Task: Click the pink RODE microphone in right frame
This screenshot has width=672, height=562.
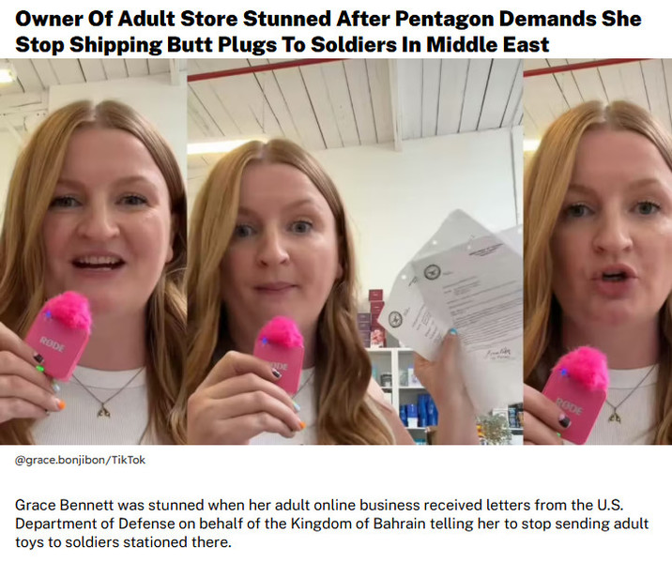Action: (578, 394)
